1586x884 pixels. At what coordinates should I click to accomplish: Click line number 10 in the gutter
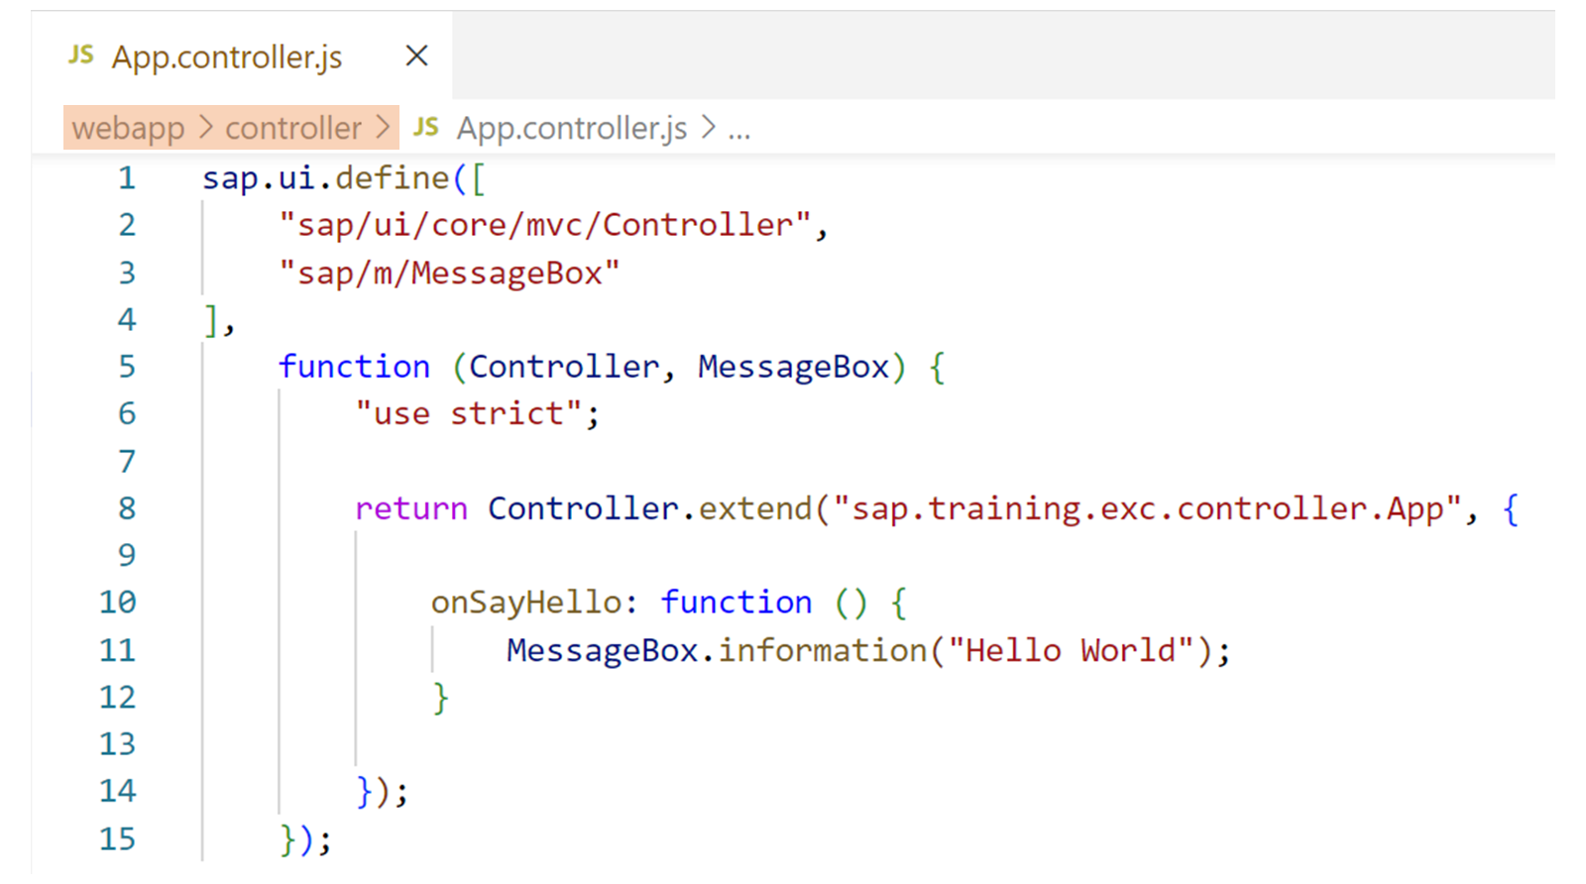pyautogui.click(x=117, y=603)
